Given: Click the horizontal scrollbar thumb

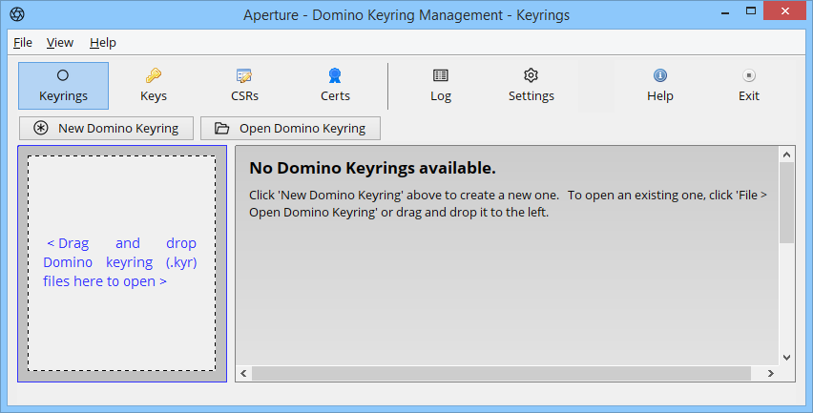Looking at the screenshot, I should pyautogui.click(x=501, y=373).
